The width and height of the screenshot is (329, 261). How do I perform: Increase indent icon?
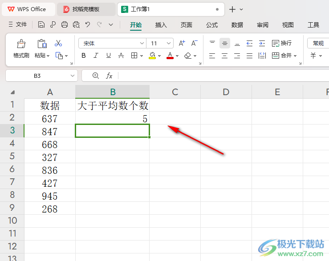(x=262, y=43)
